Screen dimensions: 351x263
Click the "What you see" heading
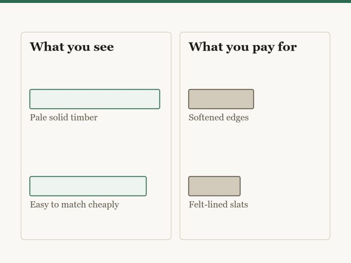(72, 47)
